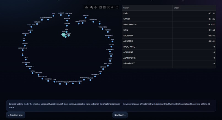Open the chart in fullscreen
The height and width of the screenshot is (120, 222).
[x=117, y=7]
